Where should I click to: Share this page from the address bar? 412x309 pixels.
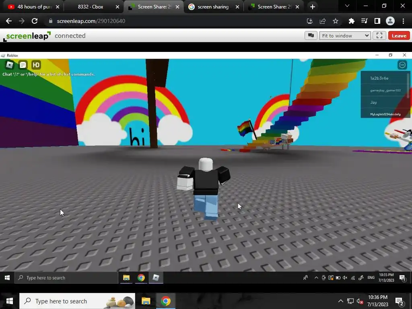pyautogui.click(x=323, y=21)
